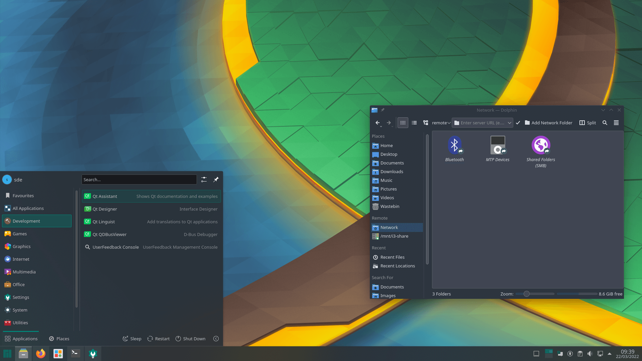Confirm the entered location with checkmark
This screenshot has height=361, width=642.
pos(518,123)
